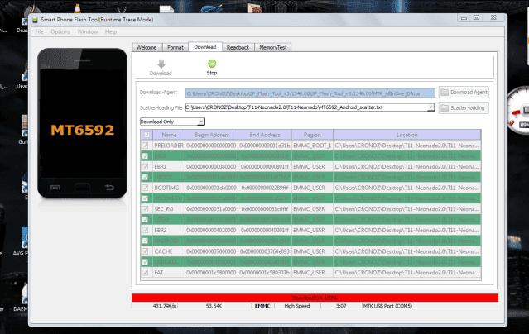
Task: Click the Download-Agent path field
Action: [x=310, y=93]
